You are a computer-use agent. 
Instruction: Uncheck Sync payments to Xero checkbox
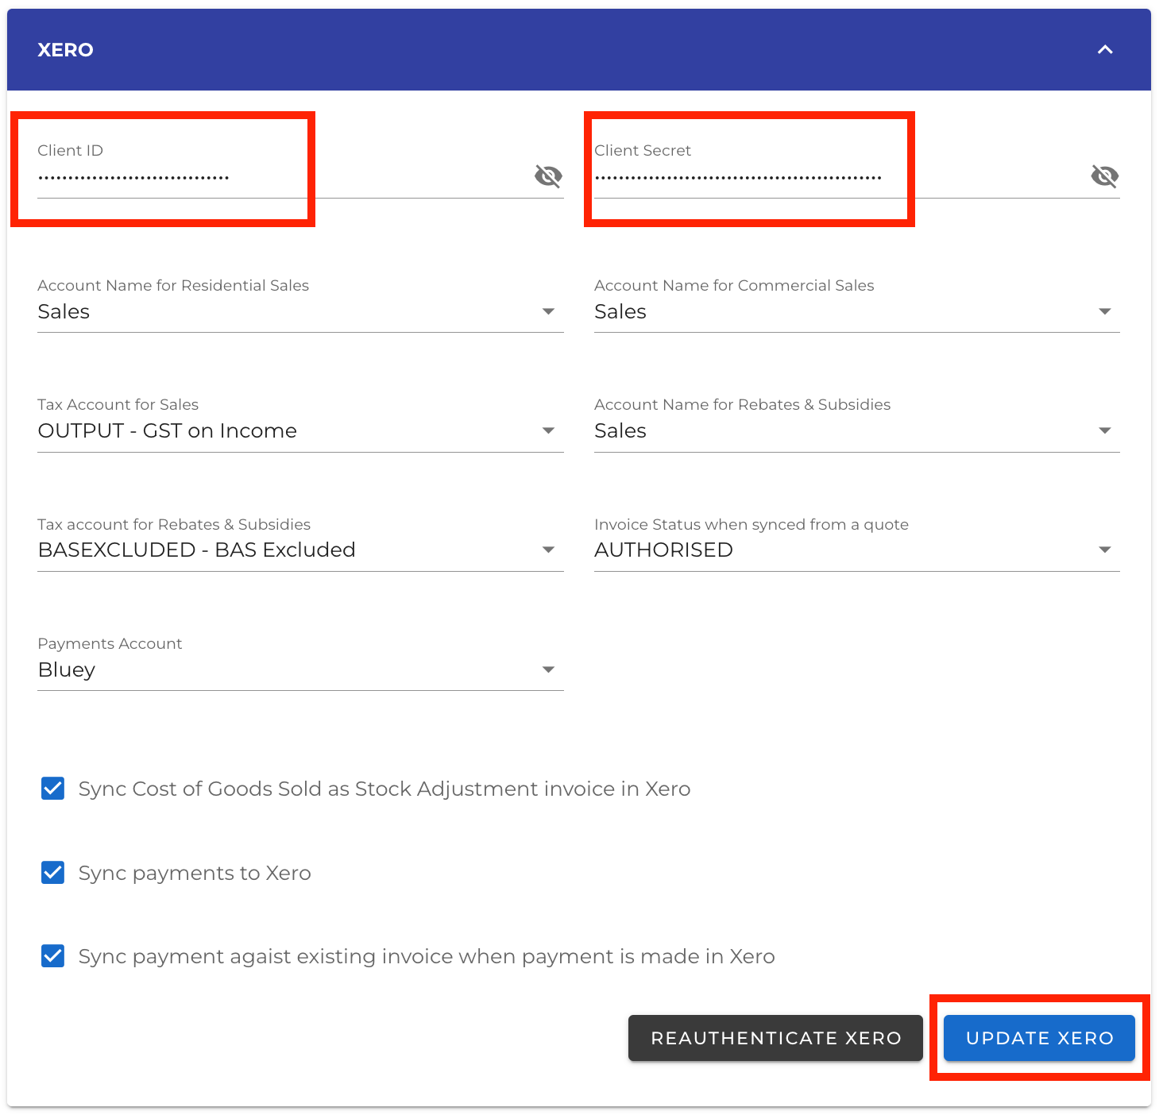click(52, 873)
